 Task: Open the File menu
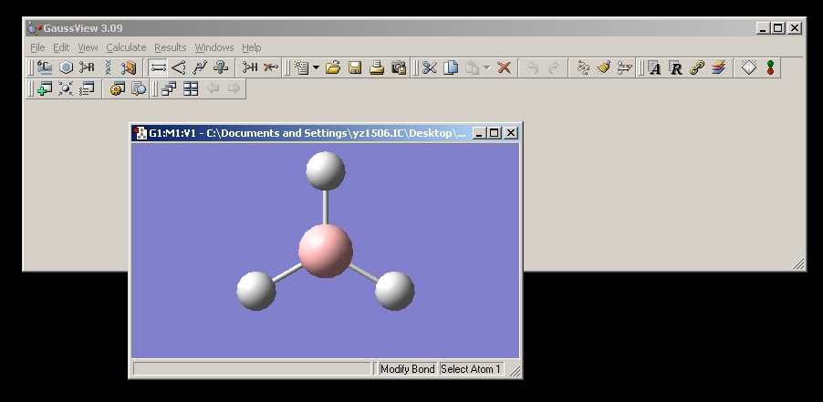click(x=37, y=47)
